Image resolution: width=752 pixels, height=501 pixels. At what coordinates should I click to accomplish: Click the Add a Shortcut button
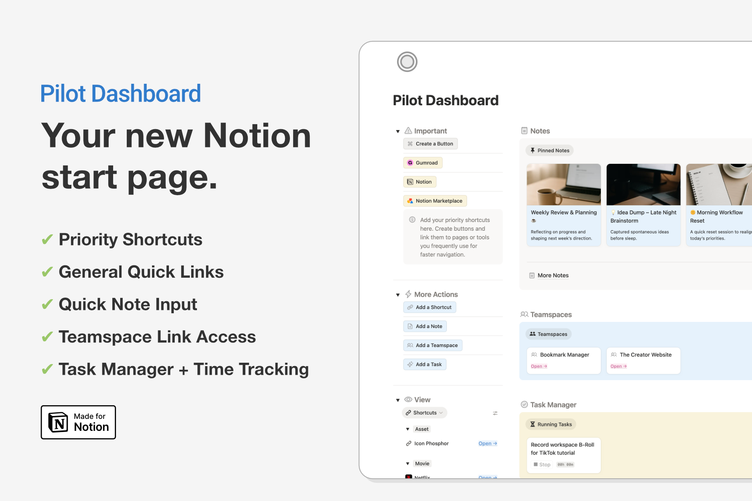pos(429,307)
